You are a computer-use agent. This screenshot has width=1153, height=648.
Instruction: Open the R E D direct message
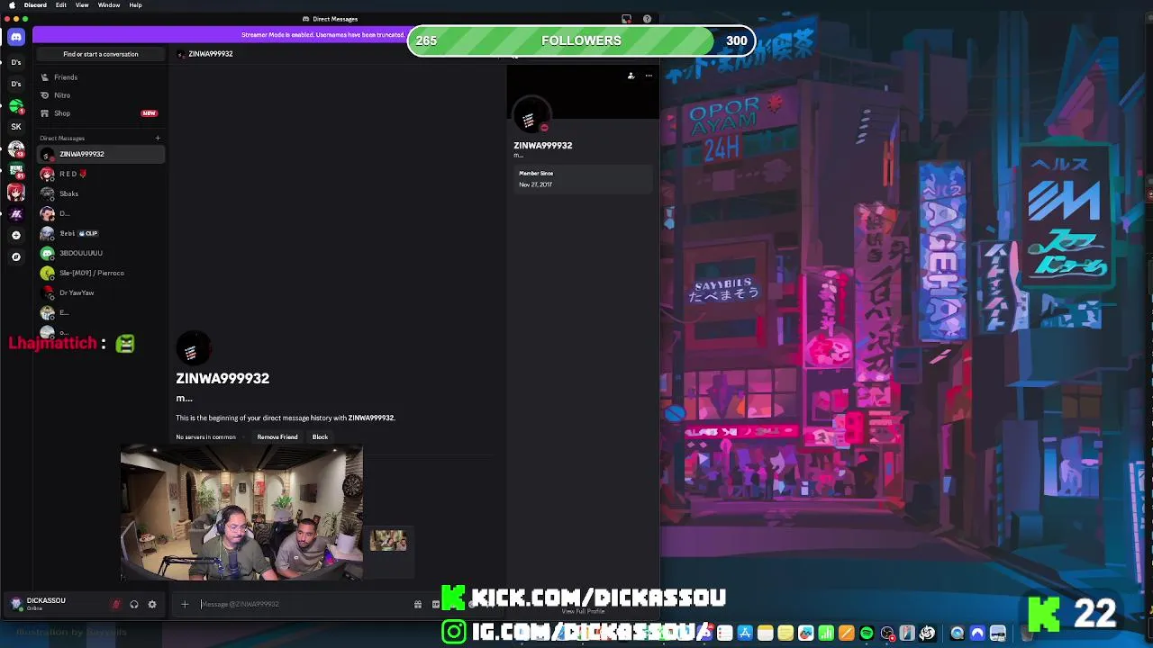[x=99, y=174]
